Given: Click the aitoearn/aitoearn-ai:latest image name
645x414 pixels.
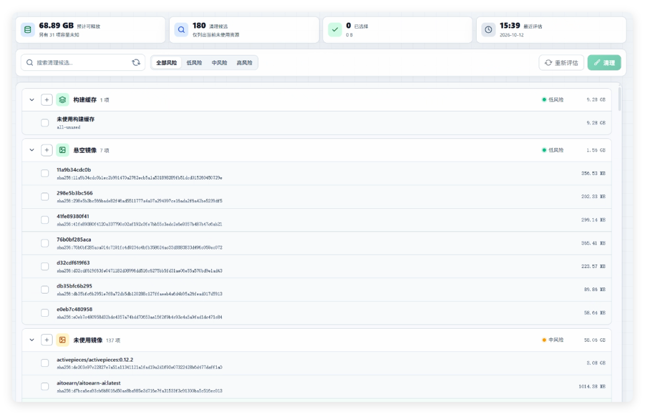Looking at the screenshot, I should pos(88,383).
